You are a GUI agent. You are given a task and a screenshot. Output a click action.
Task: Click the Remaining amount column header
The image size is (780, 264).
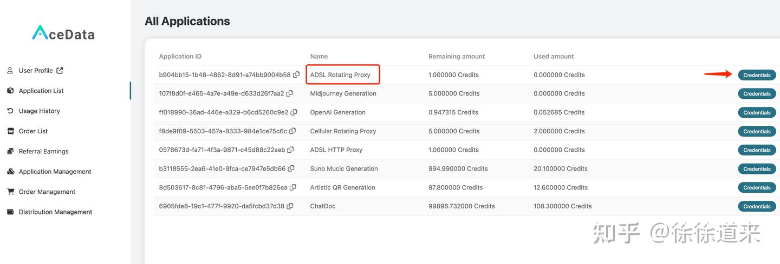point(457,56)
